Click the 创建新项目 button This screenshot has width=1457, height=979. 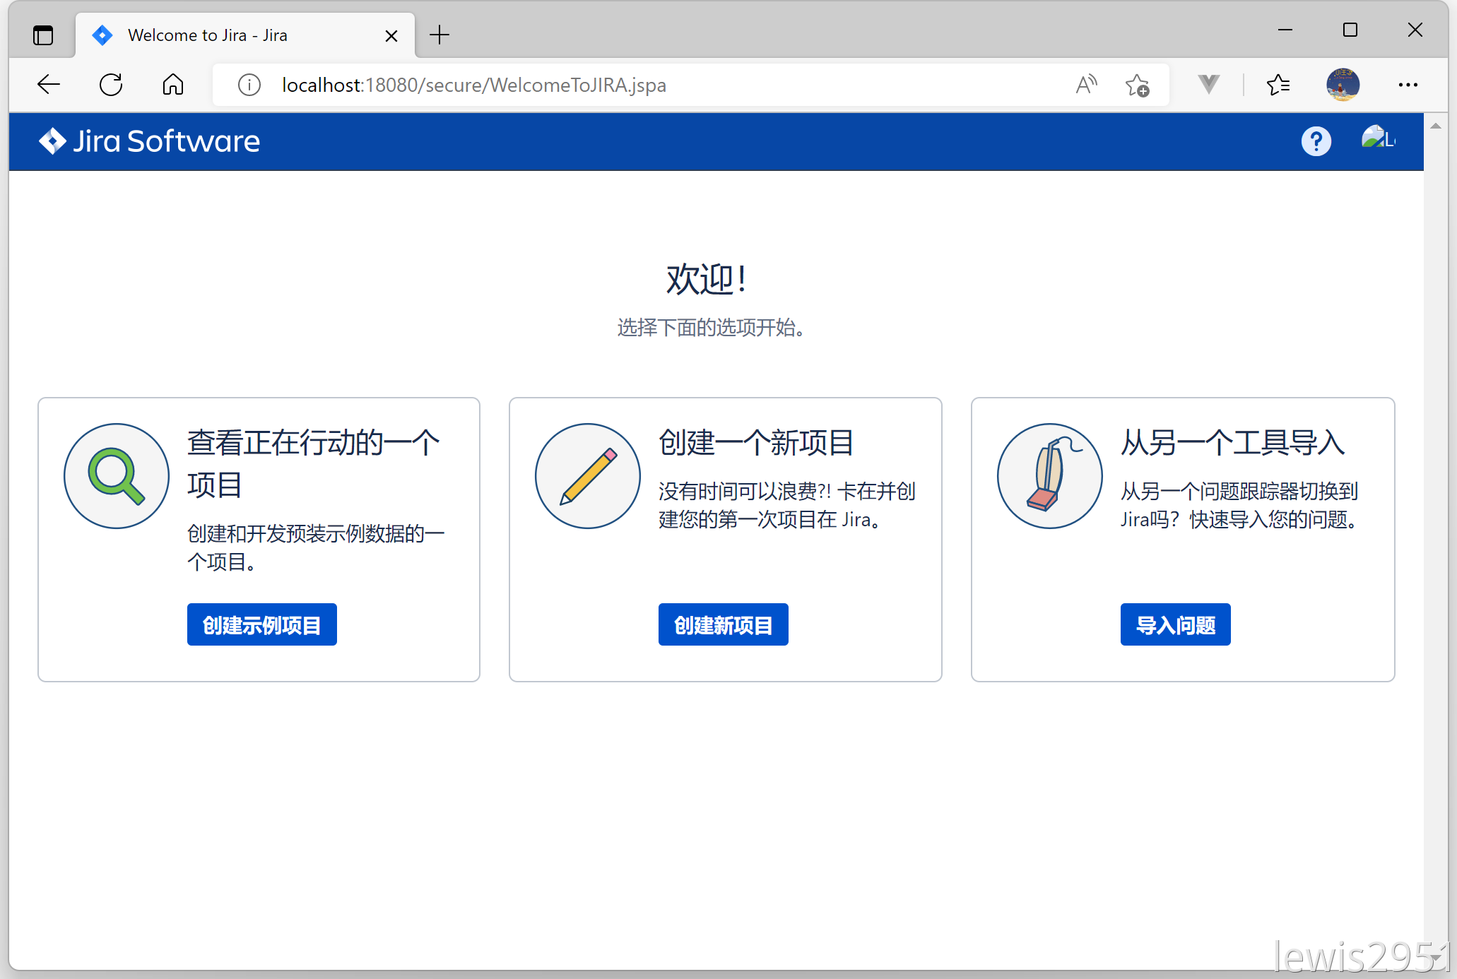[724, 624]
